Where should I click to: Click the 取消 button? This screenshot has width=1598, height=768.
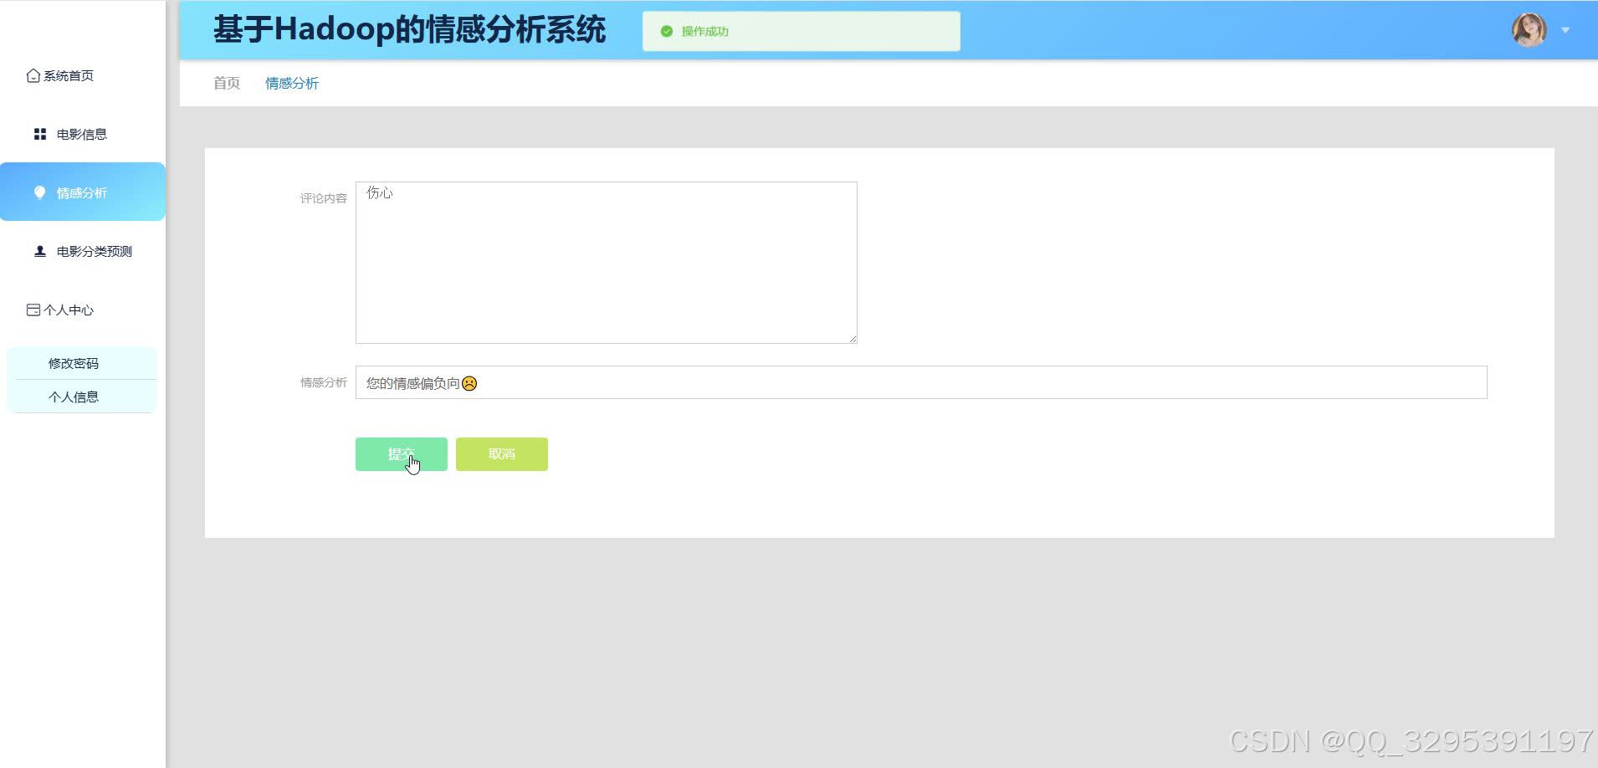502,454
